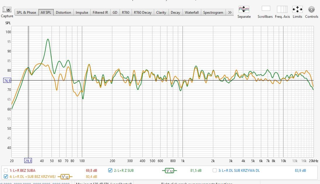Click the 29,3 frequency cursor value box
The image size is (320, 184).
pyautogui.click(x=28, y=161)
